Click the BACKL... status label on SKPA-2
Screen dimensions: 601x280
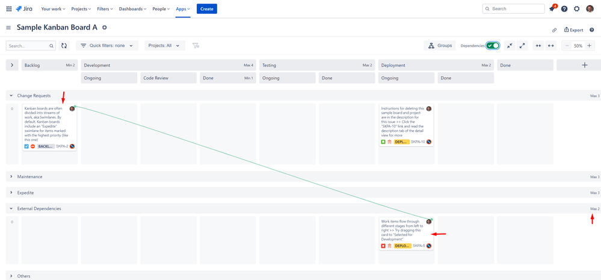coord(46,146)
